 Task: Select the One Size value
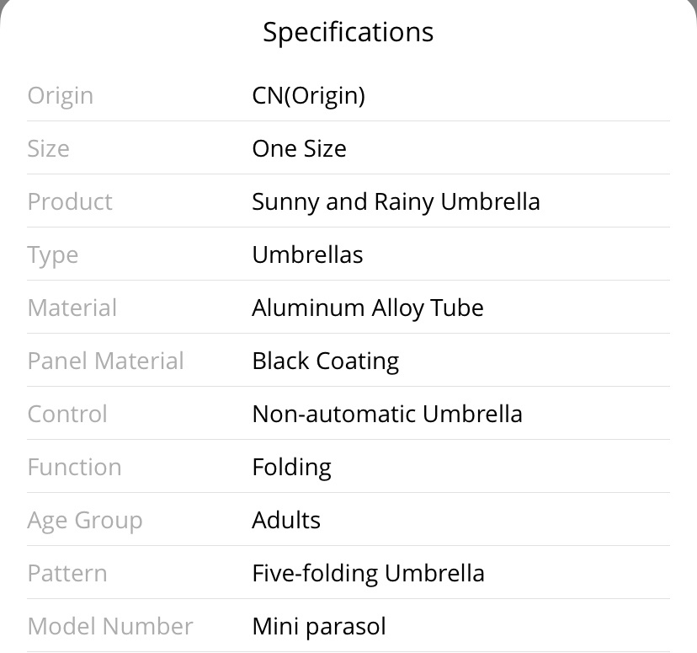299,148
